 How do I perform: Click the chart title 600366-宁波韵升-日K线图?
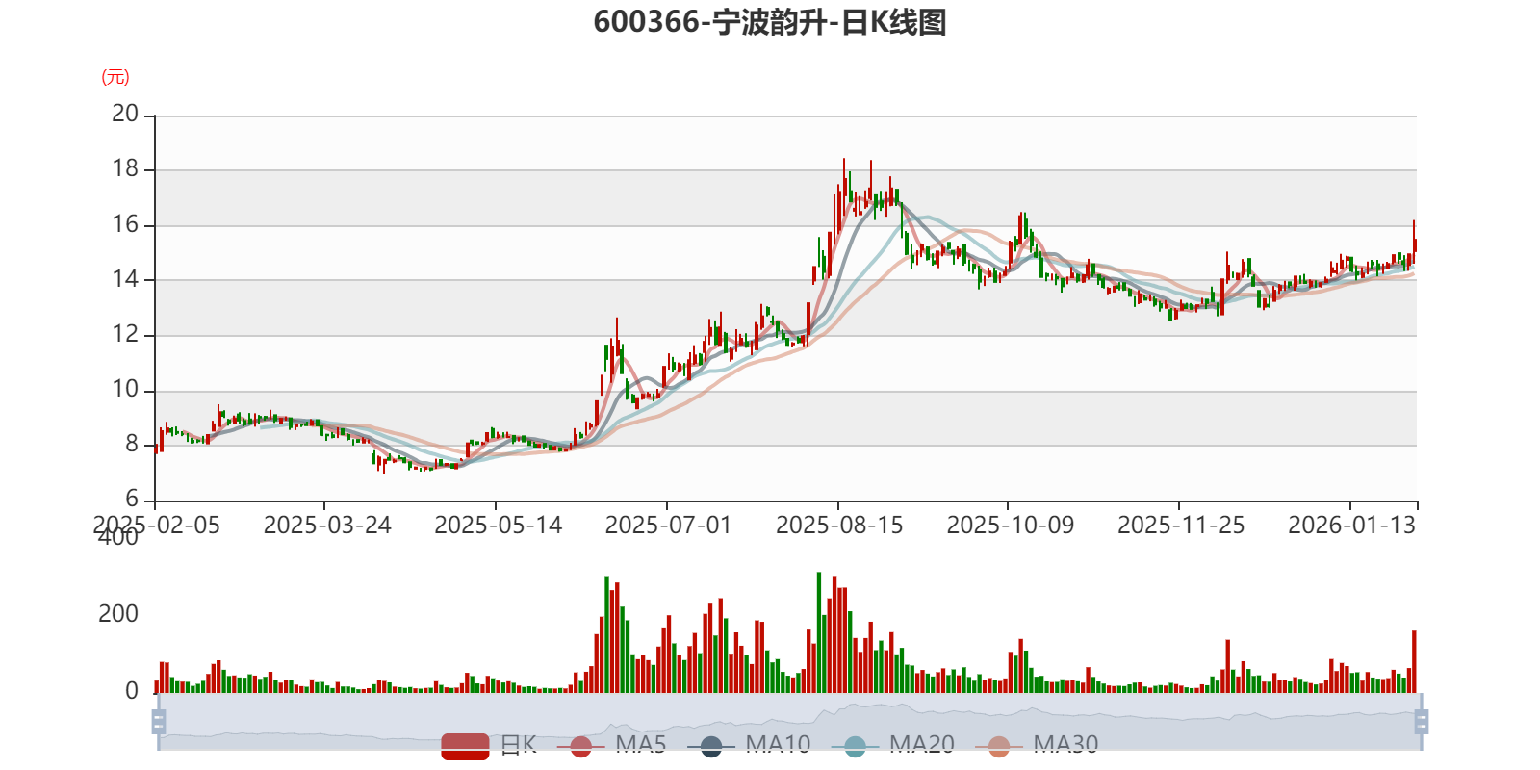coord(770,21)
